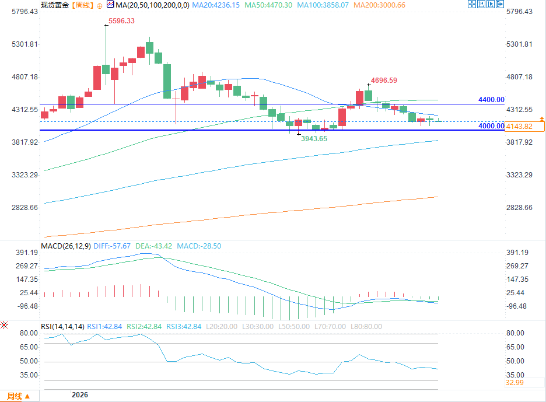This screenshot has height=402, width=546.
Task: Click the crosshair cursor icon top right
Action: [x=472, y=4]
